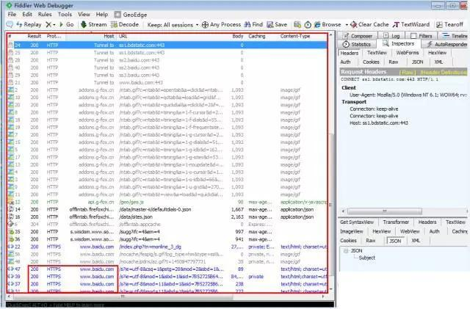Select the Subject node in JSON tree
This screenshot has height=309, width=470.
(x=367, y=258)
